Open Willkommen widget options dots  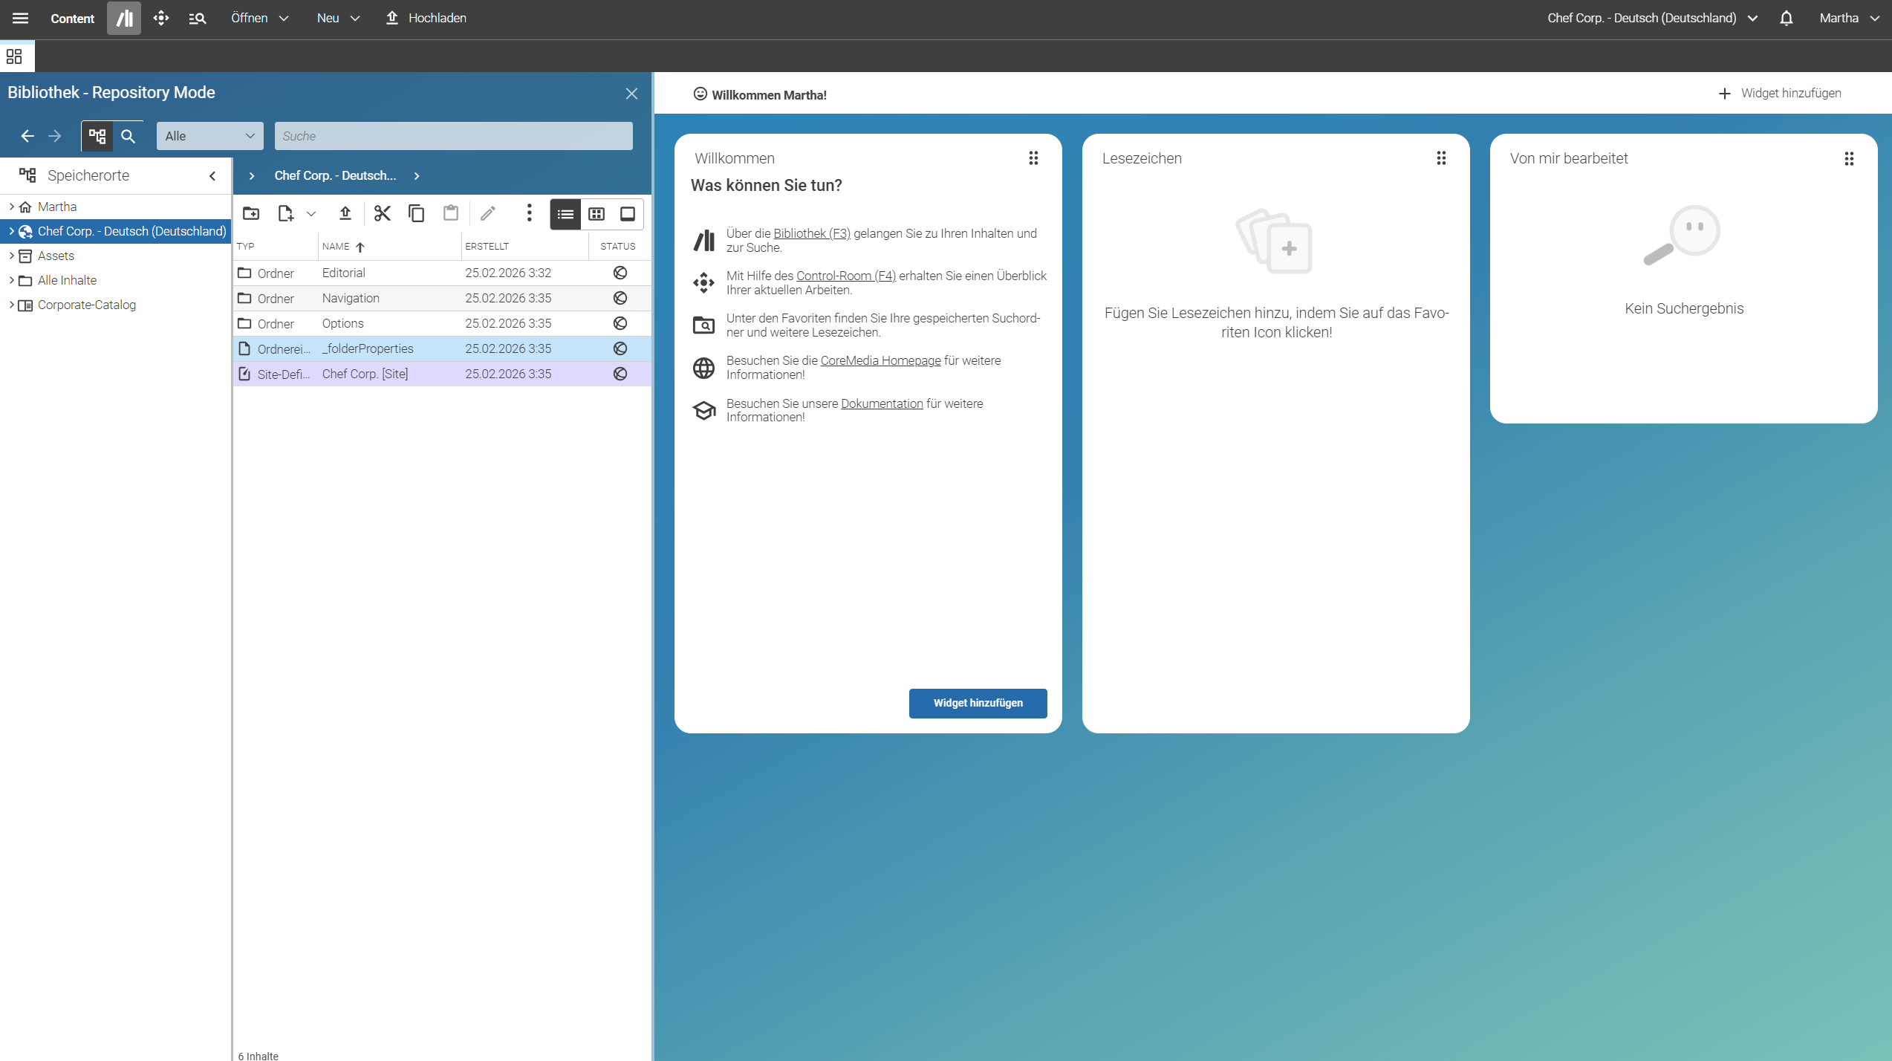[1033, 158]
